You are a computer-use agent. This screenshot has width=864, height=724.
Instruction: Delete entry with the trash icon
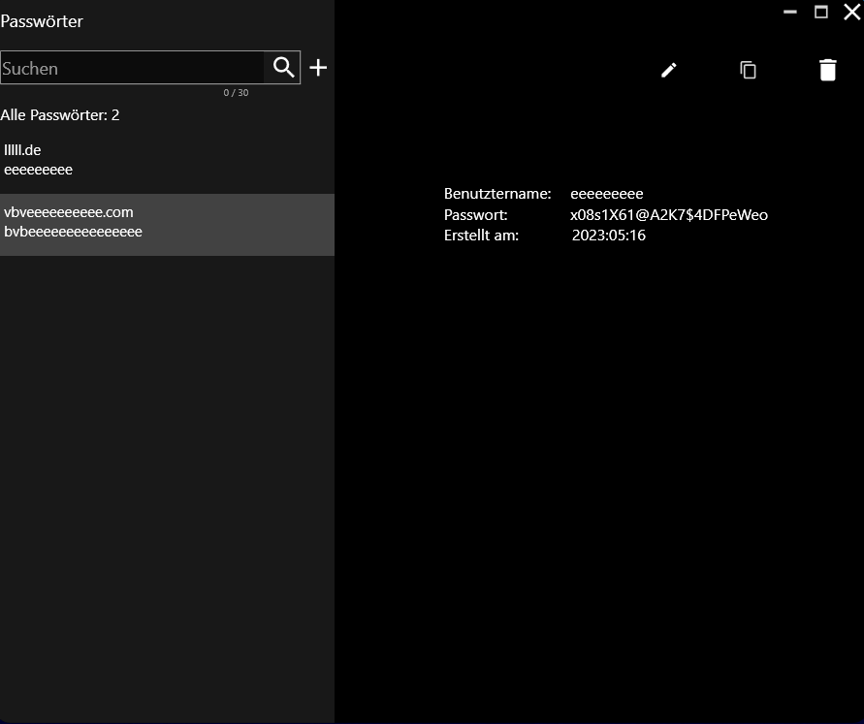[827, 70]
